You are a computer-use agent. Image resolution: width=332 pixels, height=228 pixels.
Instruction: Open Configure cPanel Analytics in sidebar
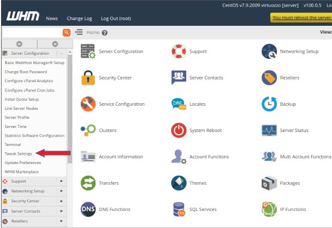pyautogui.click(x=29, y=81)
